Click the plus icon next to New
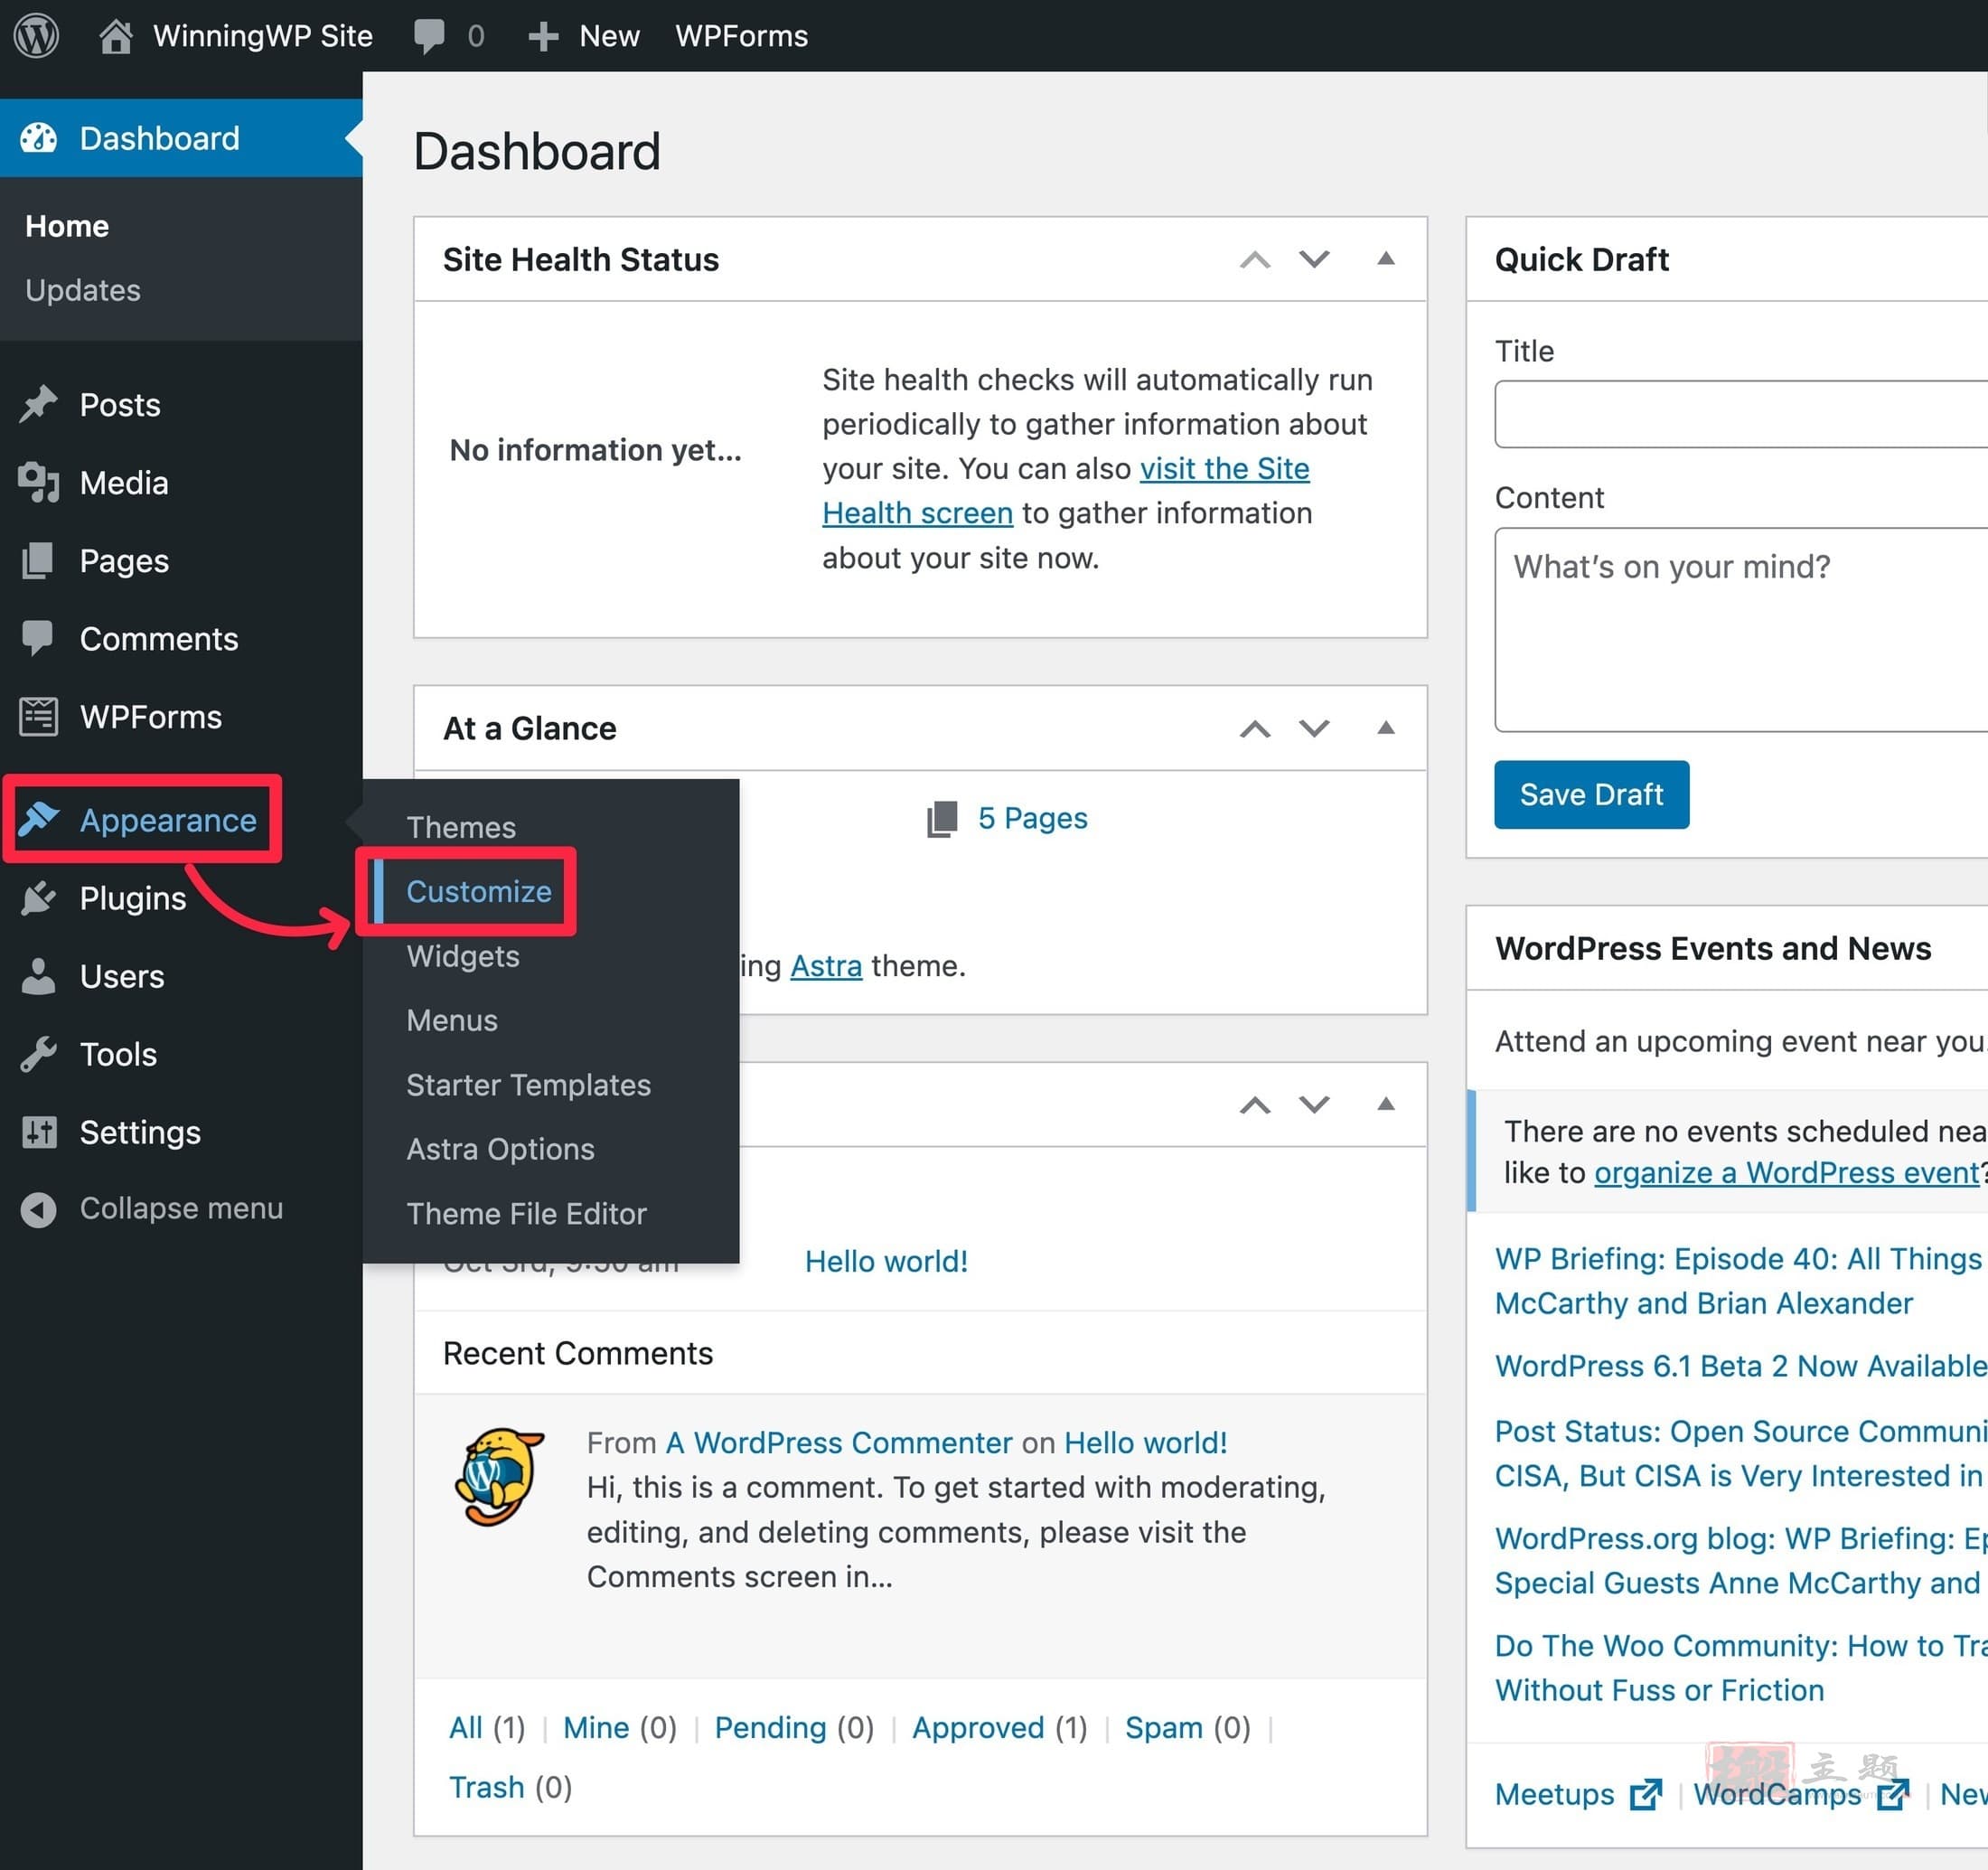 [543, 37]
